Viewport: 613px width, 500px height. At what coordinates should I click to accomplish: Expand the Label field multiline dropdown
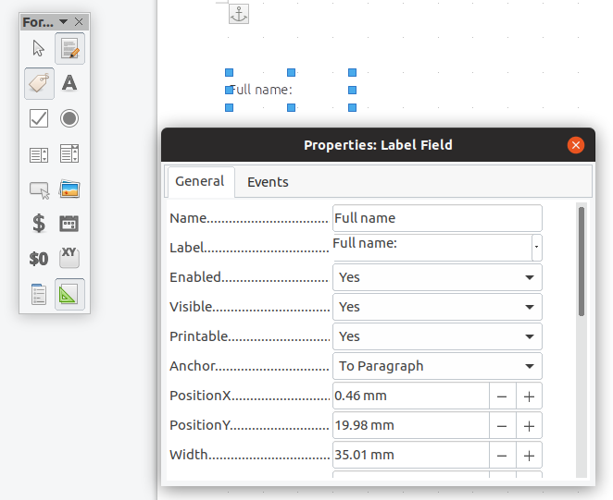tap(537, 248)
